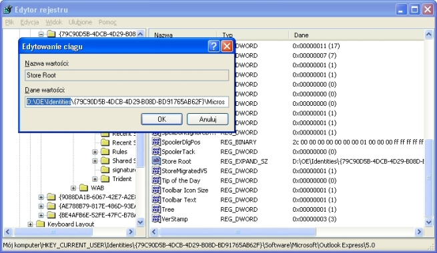This screenshot has width=437, height=253.
Task: Expand the Rules key
Action: [x=95, y=152]
